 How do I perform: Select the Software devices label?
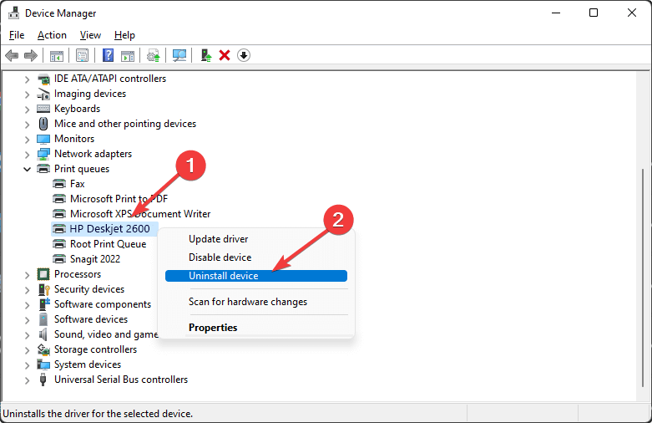point(91,319)
